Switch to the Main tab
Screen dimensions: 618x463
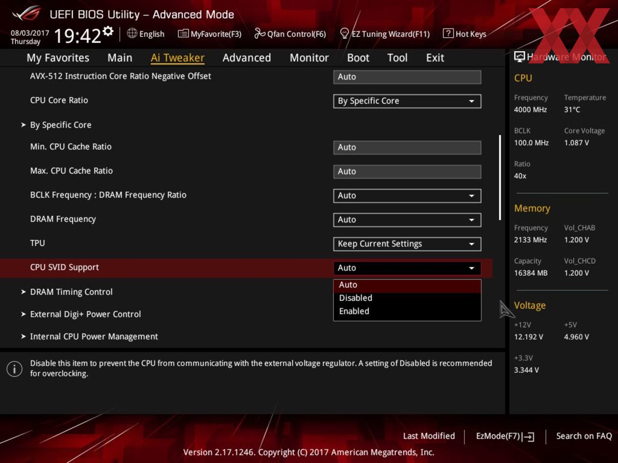click(120, 58)
